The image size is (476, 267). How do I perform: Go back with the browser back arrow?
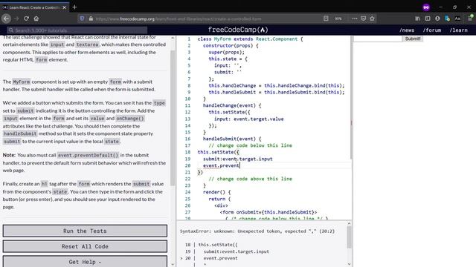click(6, 19)
